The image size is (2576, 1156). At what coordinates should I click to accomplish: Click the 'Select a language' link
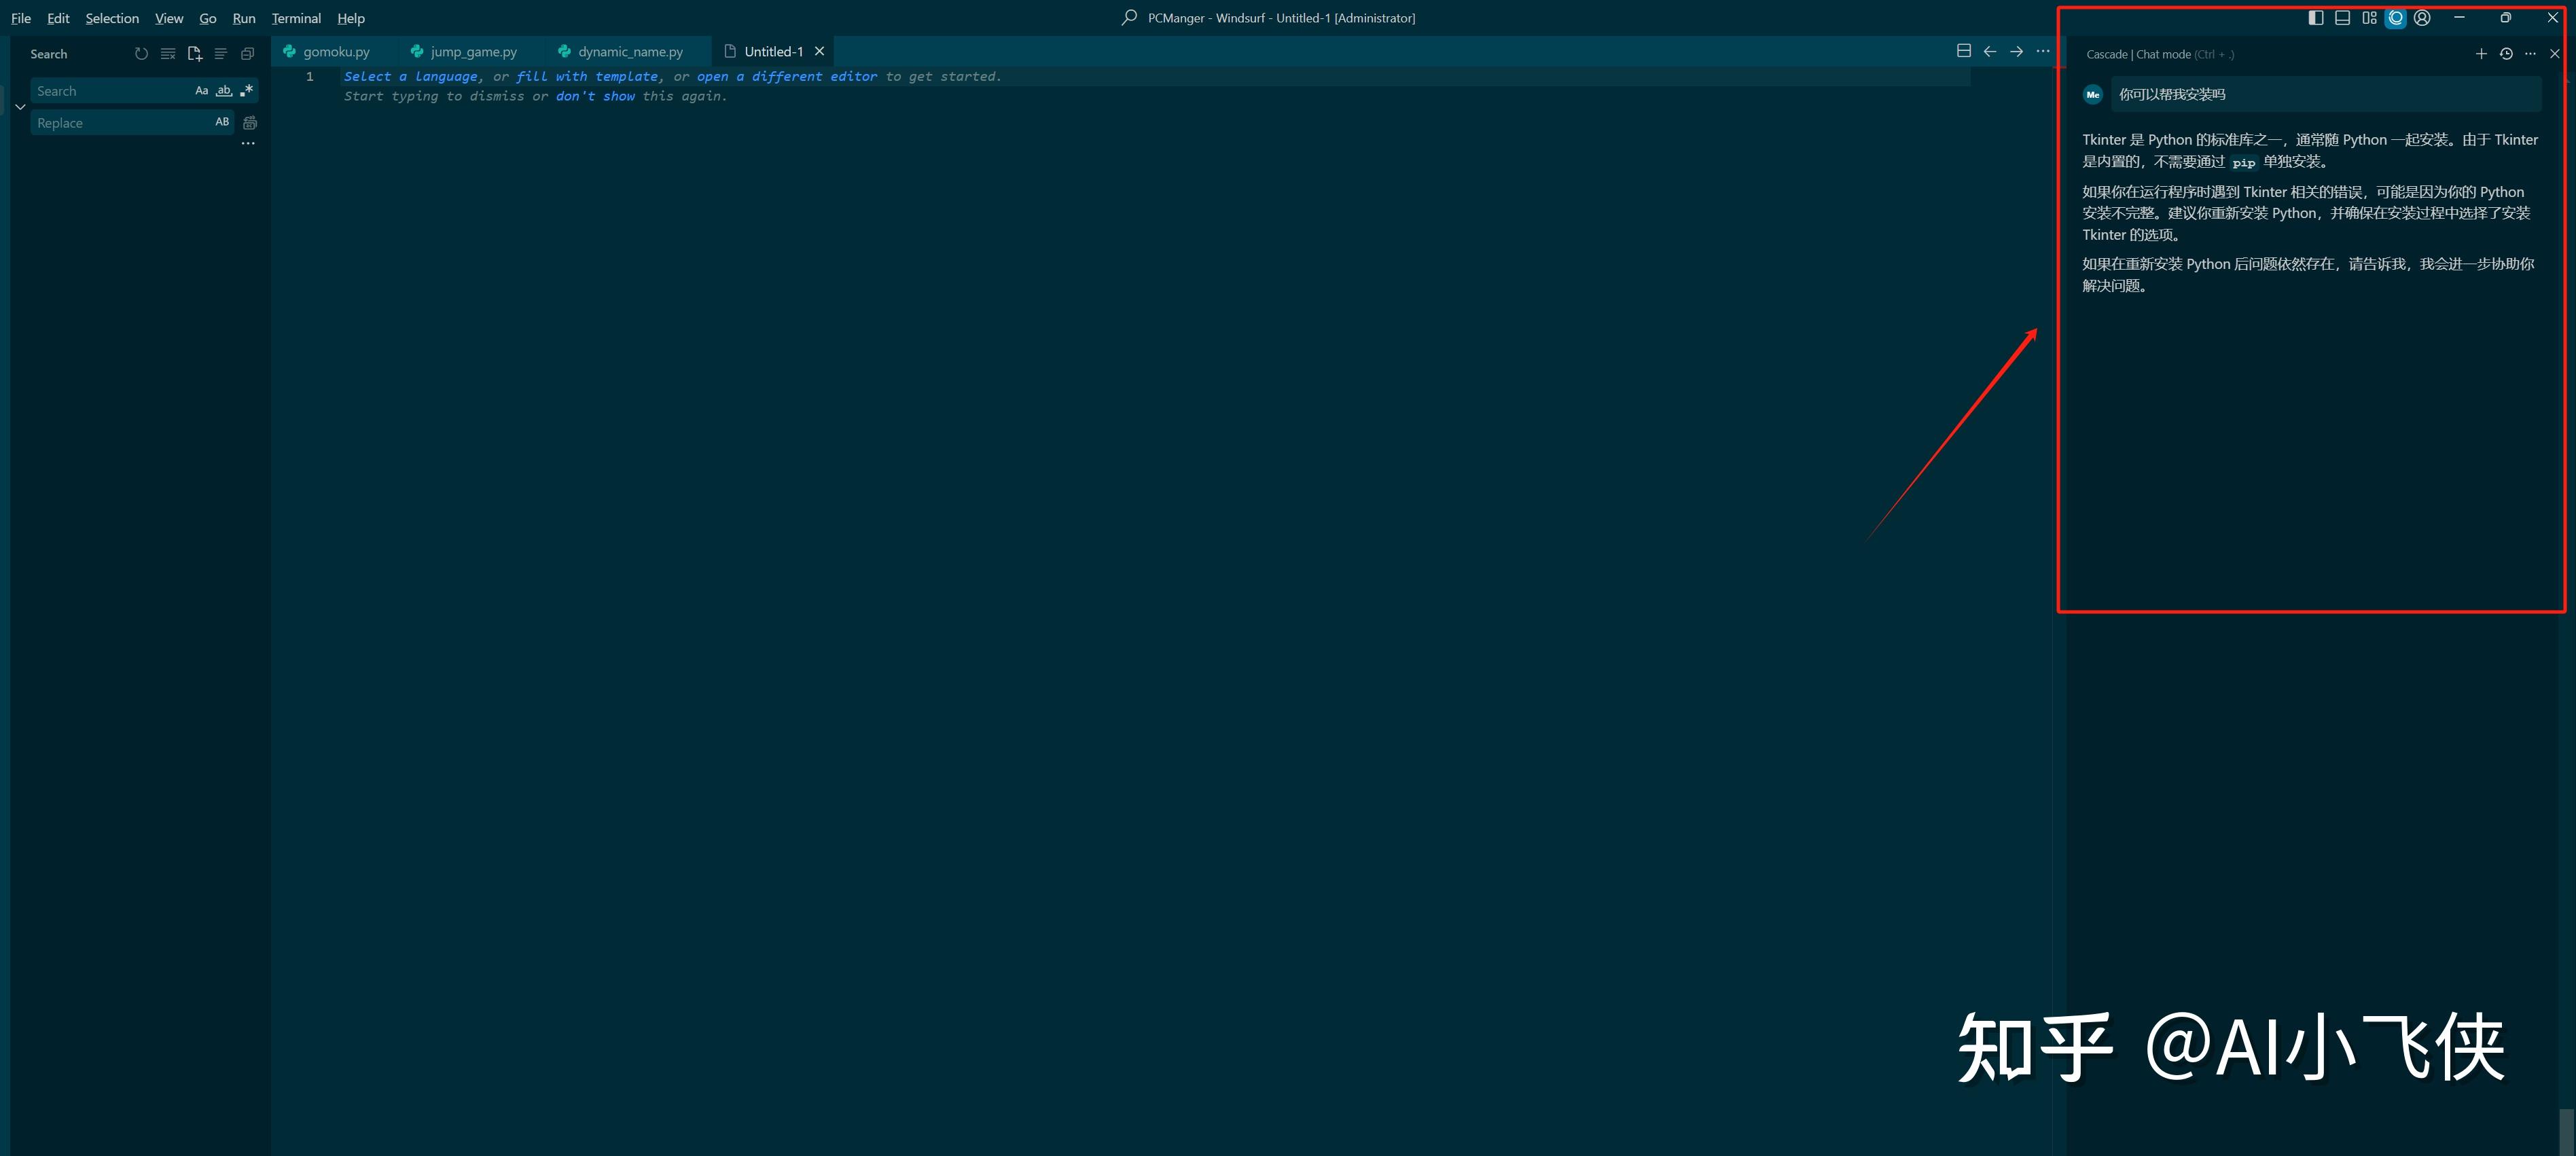pos(410,77)
